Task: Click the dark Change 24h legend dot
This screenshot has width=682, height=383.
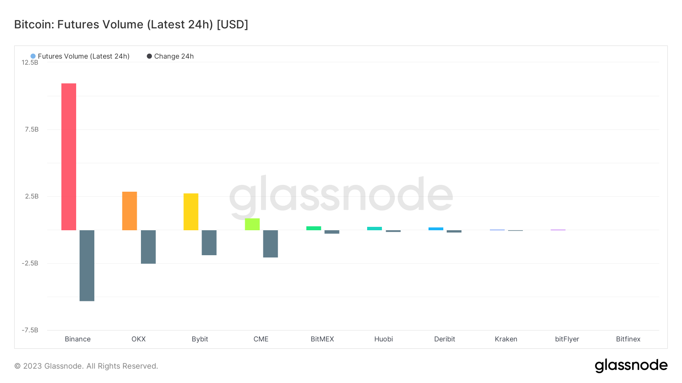Action: pos(149,56)
